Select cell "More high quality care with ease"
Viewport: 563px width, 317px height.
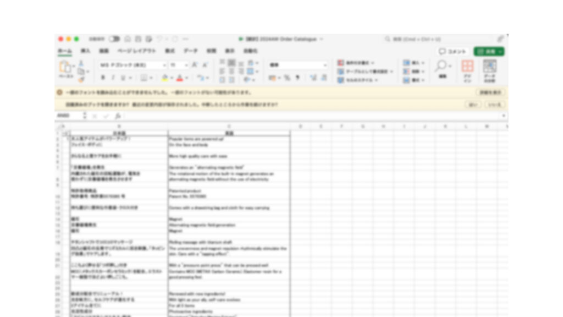point(229,156)
